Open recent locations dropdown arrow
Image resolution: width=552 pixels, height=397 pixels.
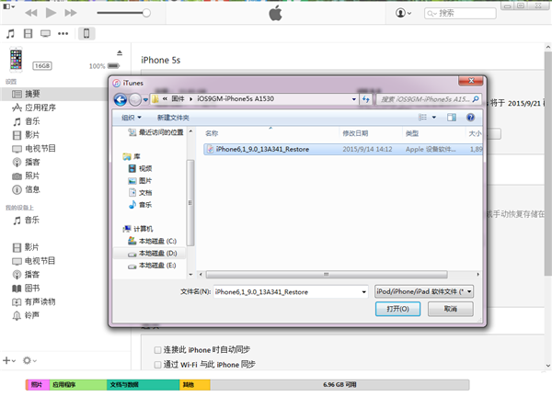[x=145, y=100]
